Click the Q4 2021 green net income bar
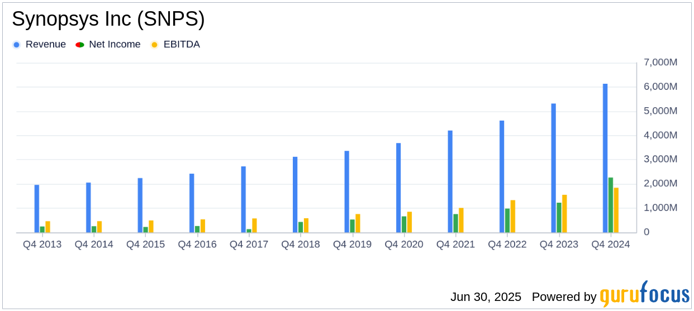This screenshot has height=311, width=694. (456, 223)
